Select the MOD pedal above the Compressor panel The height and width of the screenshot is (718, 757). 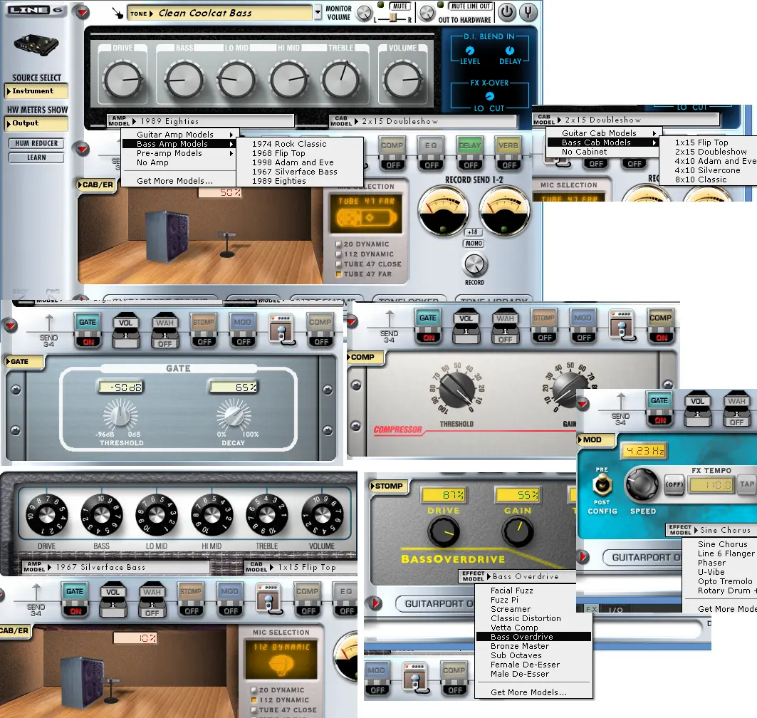click(x=583, y=326)
